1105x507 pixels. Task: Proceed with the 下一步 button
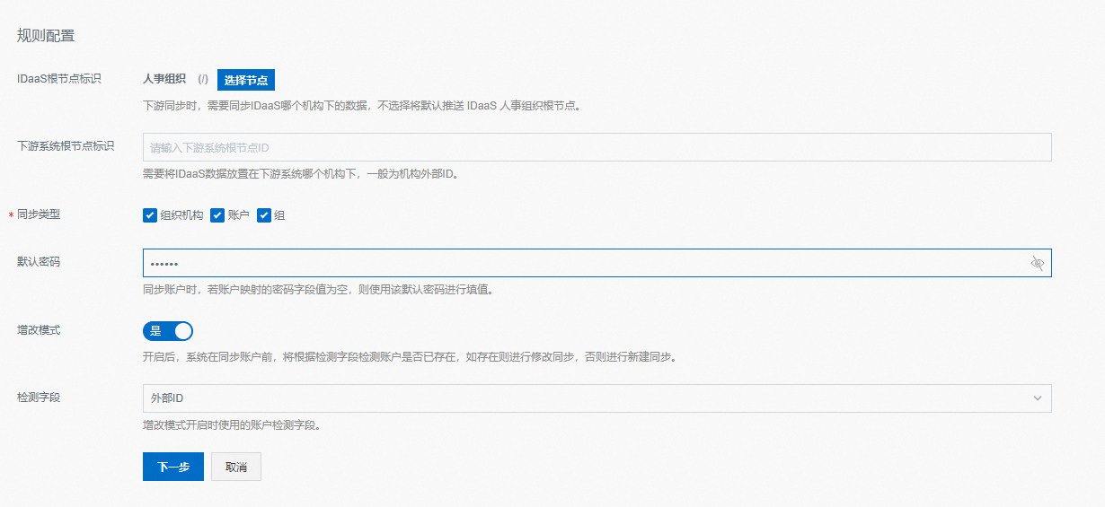coord(173,467)
